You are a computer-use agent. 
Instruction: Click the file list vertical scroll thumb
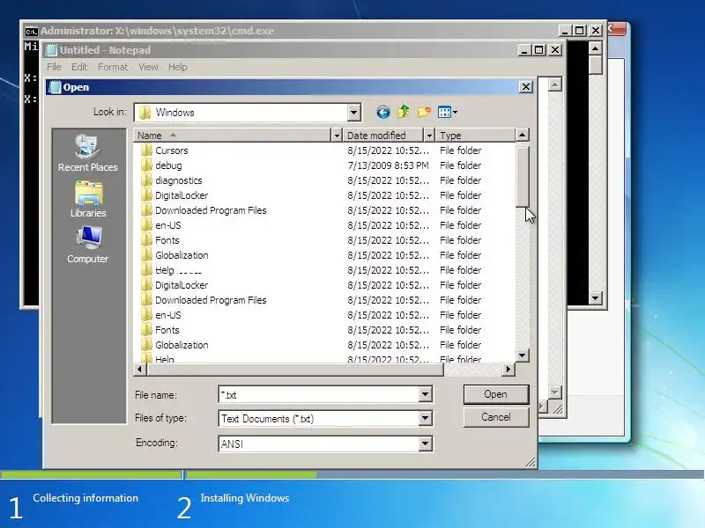522,177
